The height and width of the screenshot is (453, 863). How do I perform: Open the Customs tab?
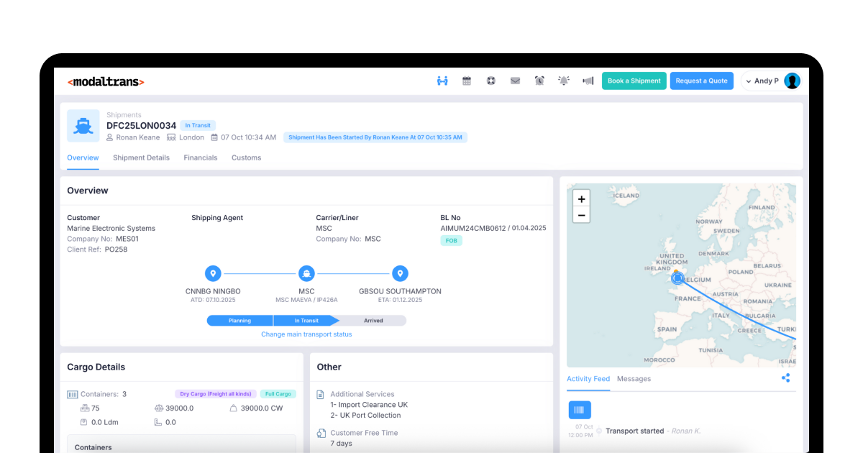247,157
